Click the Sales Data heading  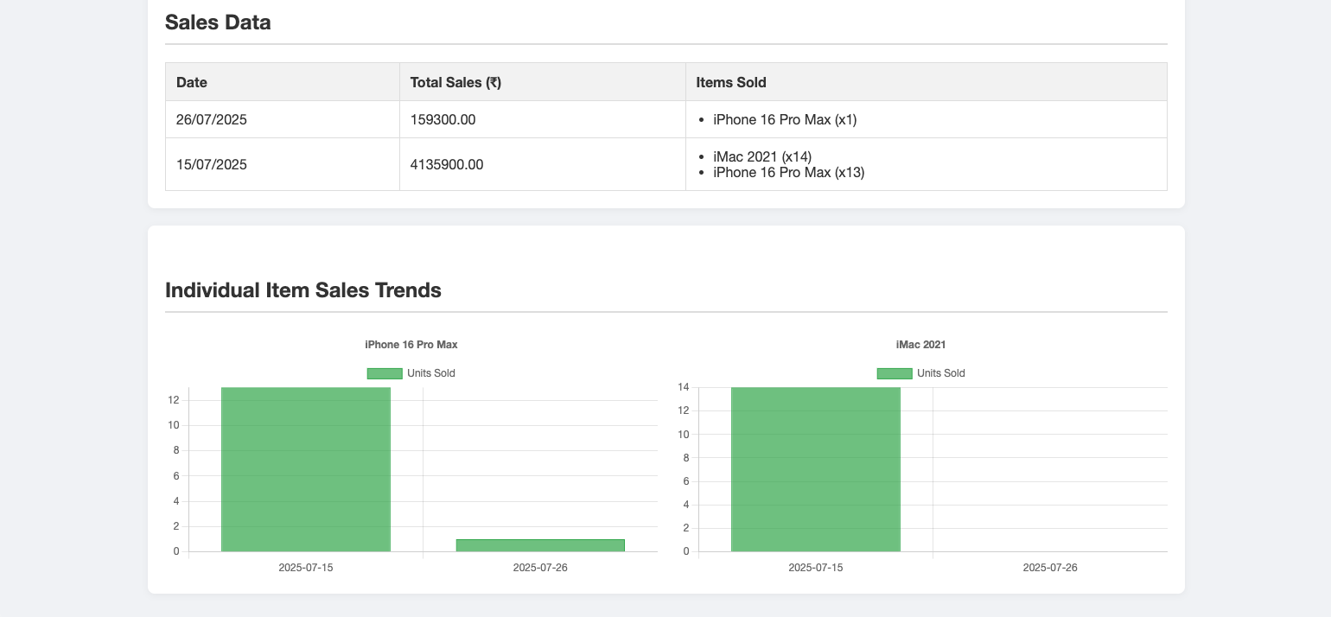coord(218,22)
